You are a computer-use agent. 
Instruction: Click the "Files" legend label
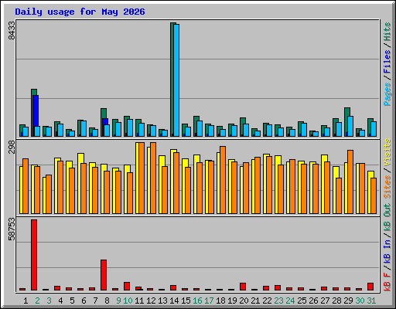coord(387,62)
